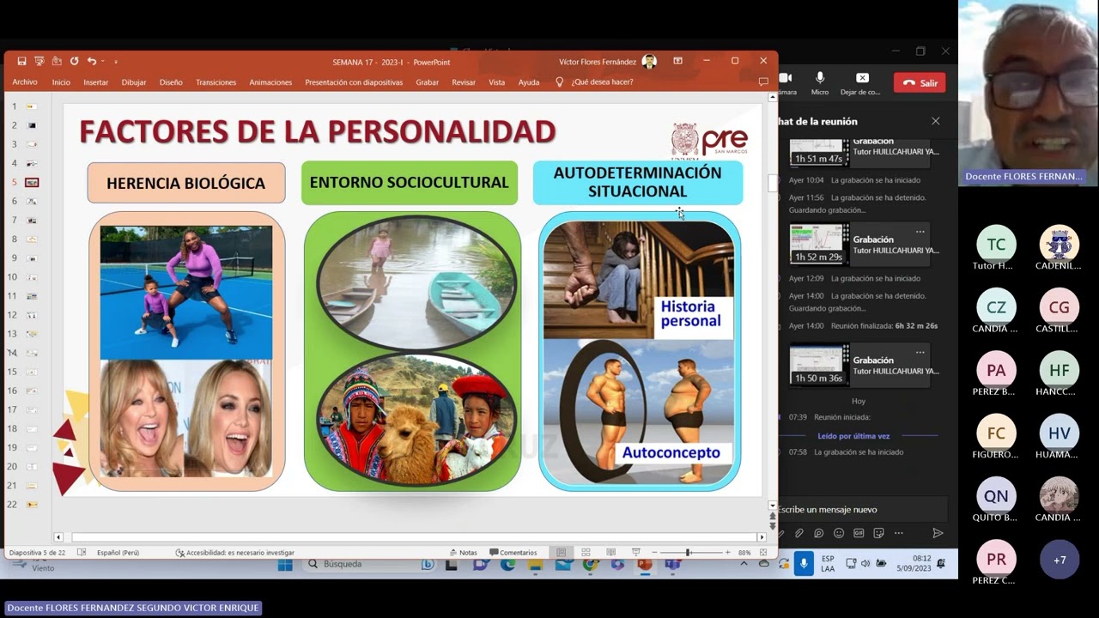Image resolution: width=1099 pixels, height=618 pixels.
Task: Toggle Micro microphone in Teams
Action: 820,83
